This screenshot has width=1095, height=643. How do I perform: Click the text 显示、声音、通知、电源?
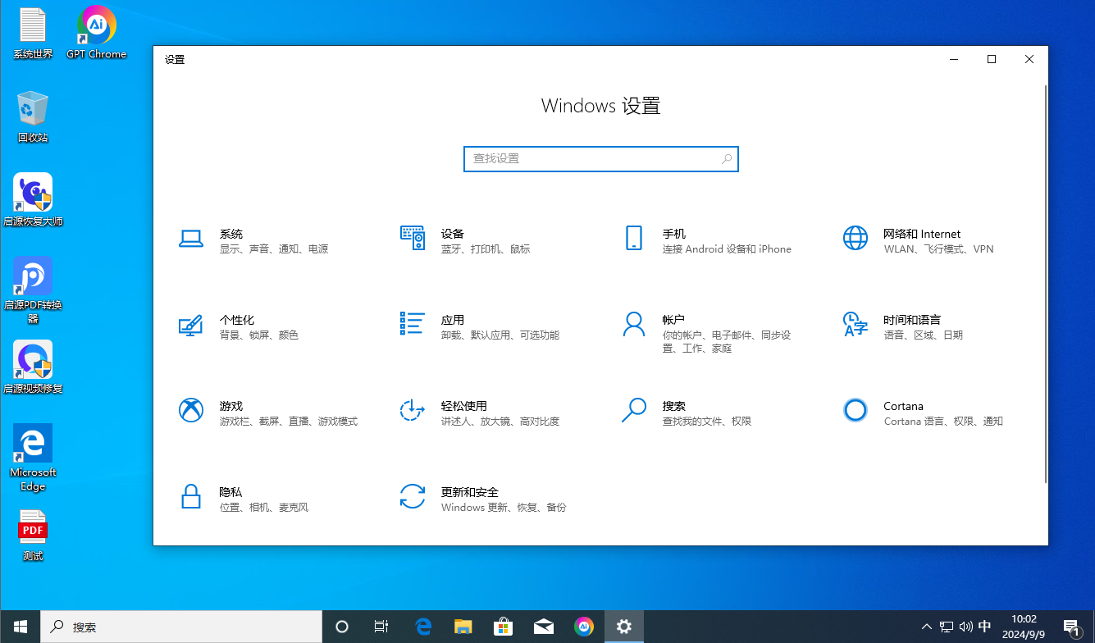[274, 249]
